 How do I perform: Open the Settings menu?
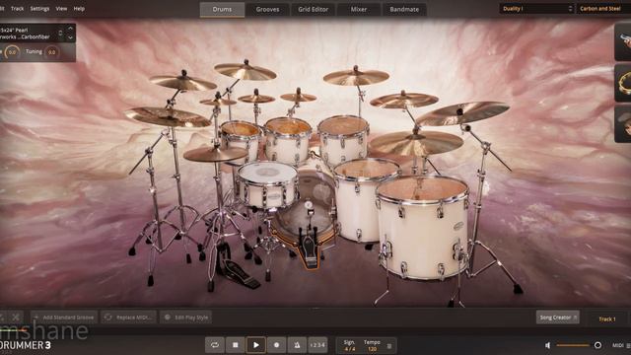(39, 9)
